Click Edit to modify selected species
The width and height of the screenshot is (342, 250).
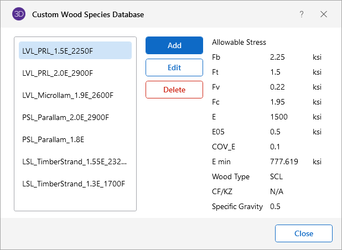[x=174, y=67]
